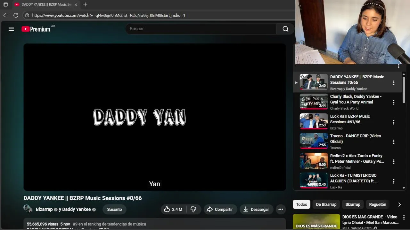
Task: Open more actions ellipsis under video
Action: [x=281, y=209]
